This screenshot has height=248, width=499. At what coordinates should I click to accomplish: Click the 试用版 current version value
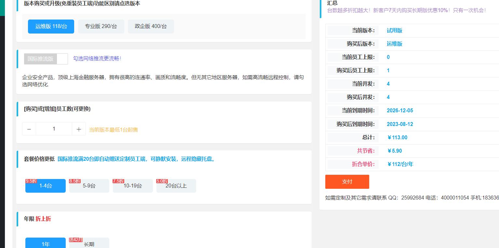point(394,31)
